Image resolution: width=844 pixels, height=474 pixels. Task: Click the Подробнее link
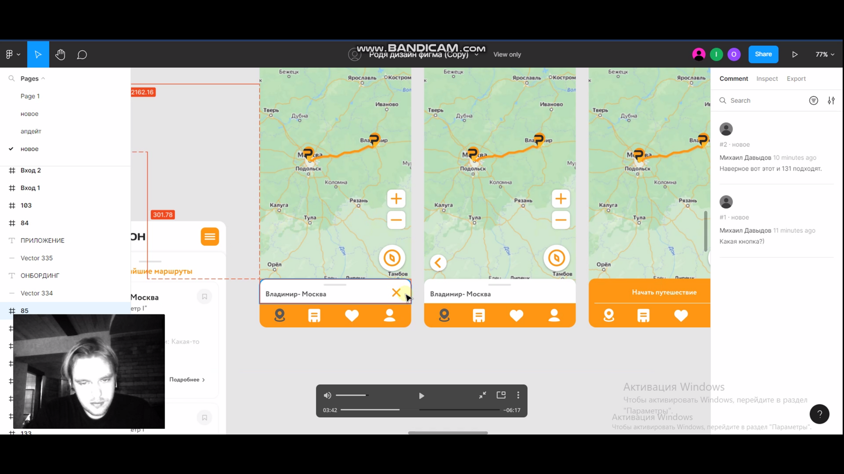pos(187,380)
